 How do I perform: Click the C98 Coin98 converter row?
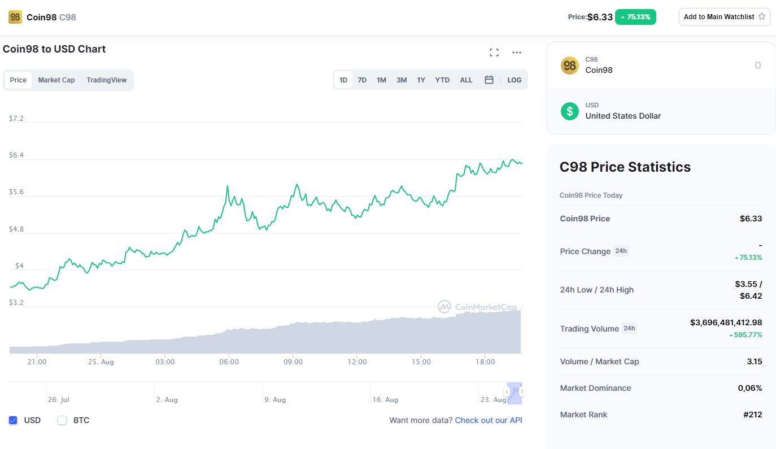pos(661,66)
